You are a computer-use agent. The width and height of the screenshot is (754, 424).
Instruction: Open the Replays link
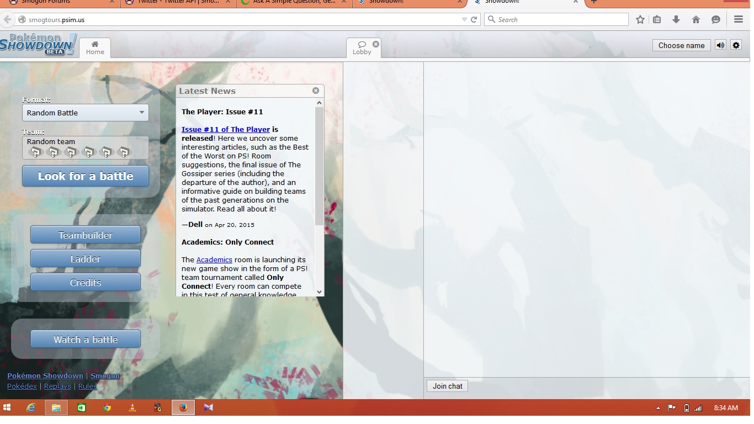pos(57,386)
